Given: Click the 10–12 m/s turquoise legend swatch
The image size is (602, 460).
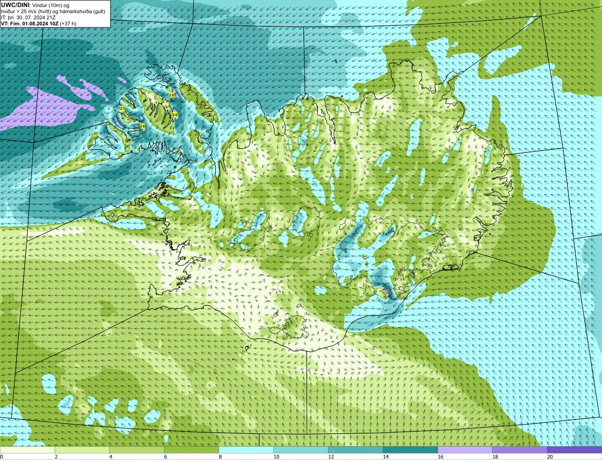Looking at the screenshot, I should click(x=301, y=450).
